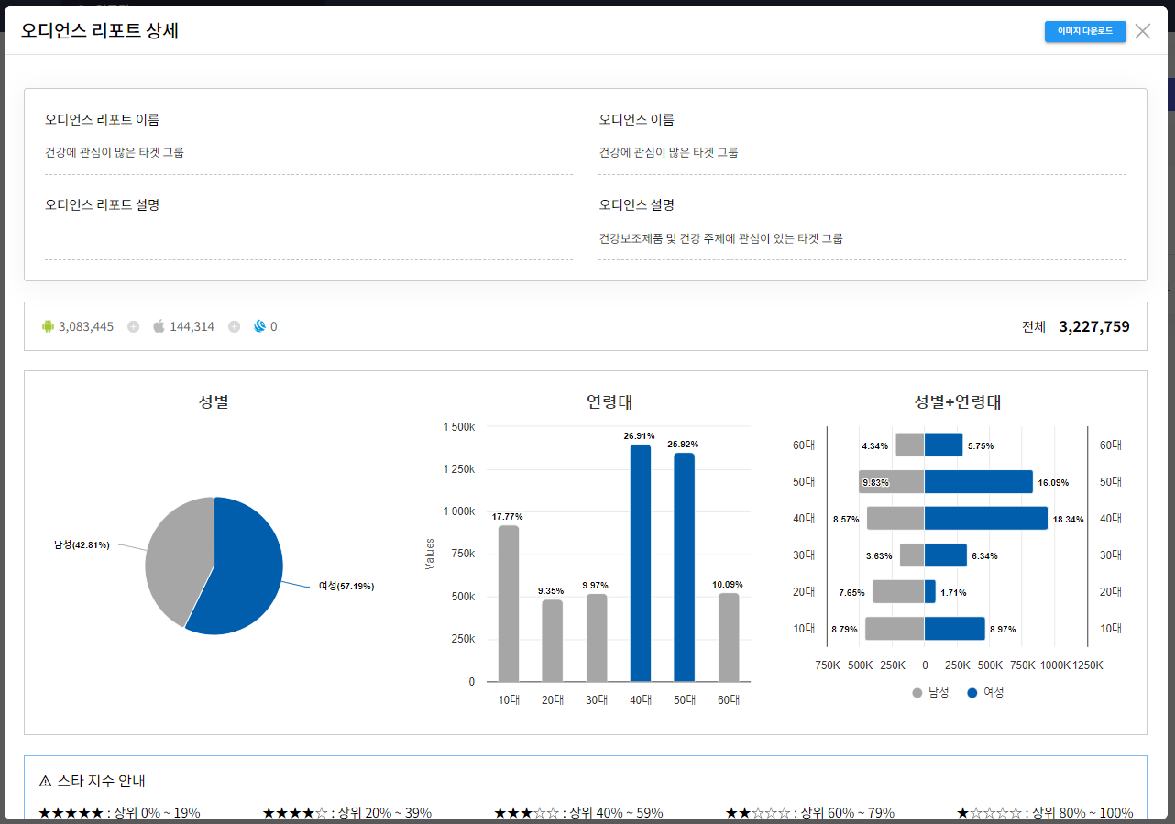Click the 50대 bar in 연령대 chart
This screenshot has width=1175, height=824.
[x=685, y=568]
